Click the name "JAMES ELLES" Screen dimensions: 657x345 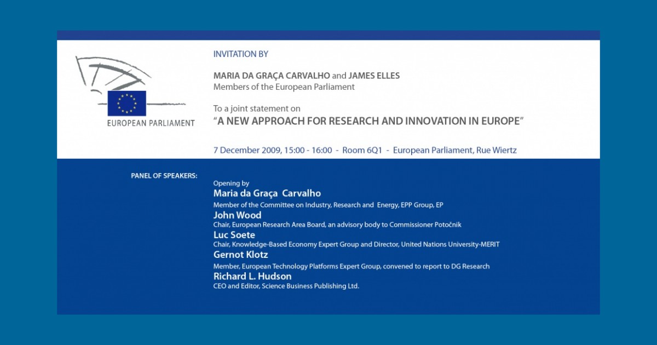tap(374, 76)
